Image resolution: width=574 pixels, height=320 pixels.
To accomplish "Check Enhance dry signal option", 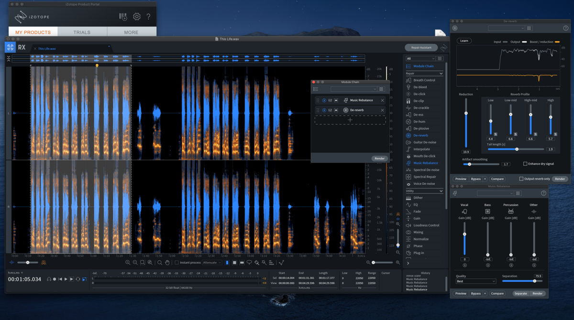I will point(525,164).
